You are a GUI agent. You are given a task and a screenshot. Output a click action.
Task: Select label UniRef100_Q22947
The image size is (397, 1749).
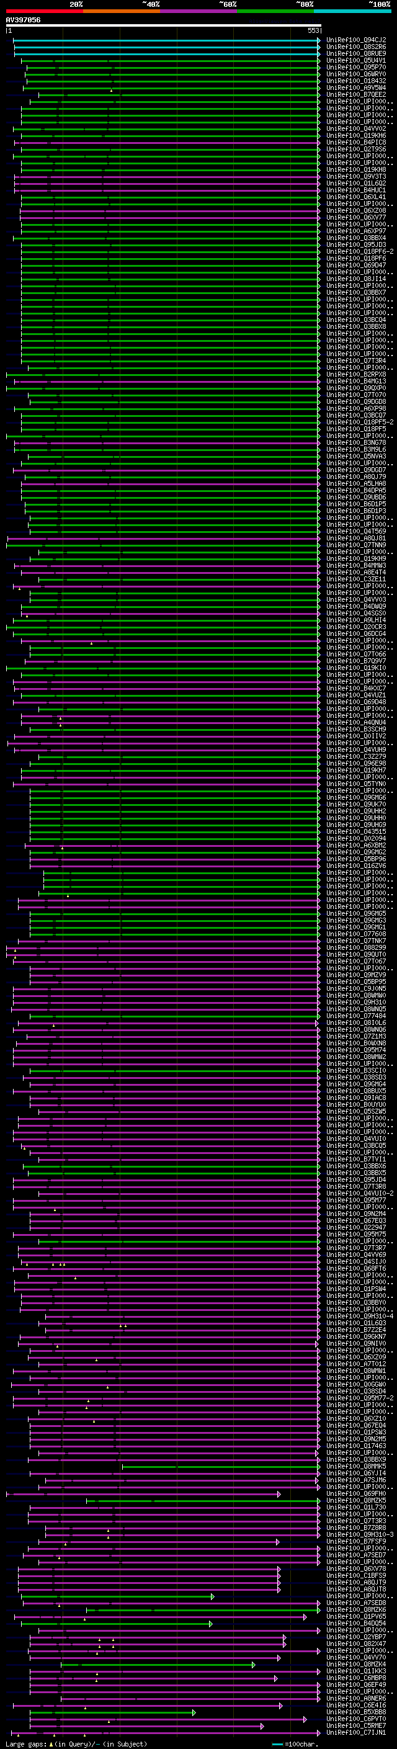356,1228
